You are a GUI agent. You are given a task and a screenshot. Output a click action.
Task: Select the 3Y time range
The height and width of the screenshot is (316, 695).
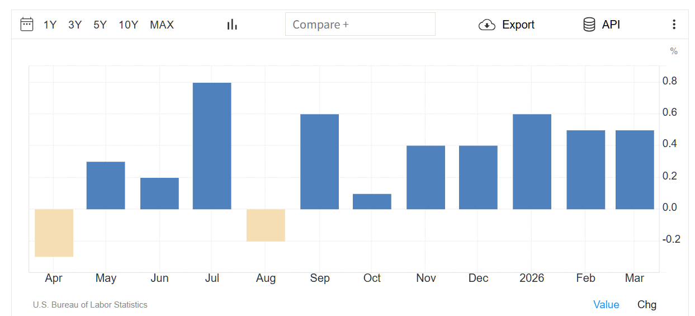(75, 25)
